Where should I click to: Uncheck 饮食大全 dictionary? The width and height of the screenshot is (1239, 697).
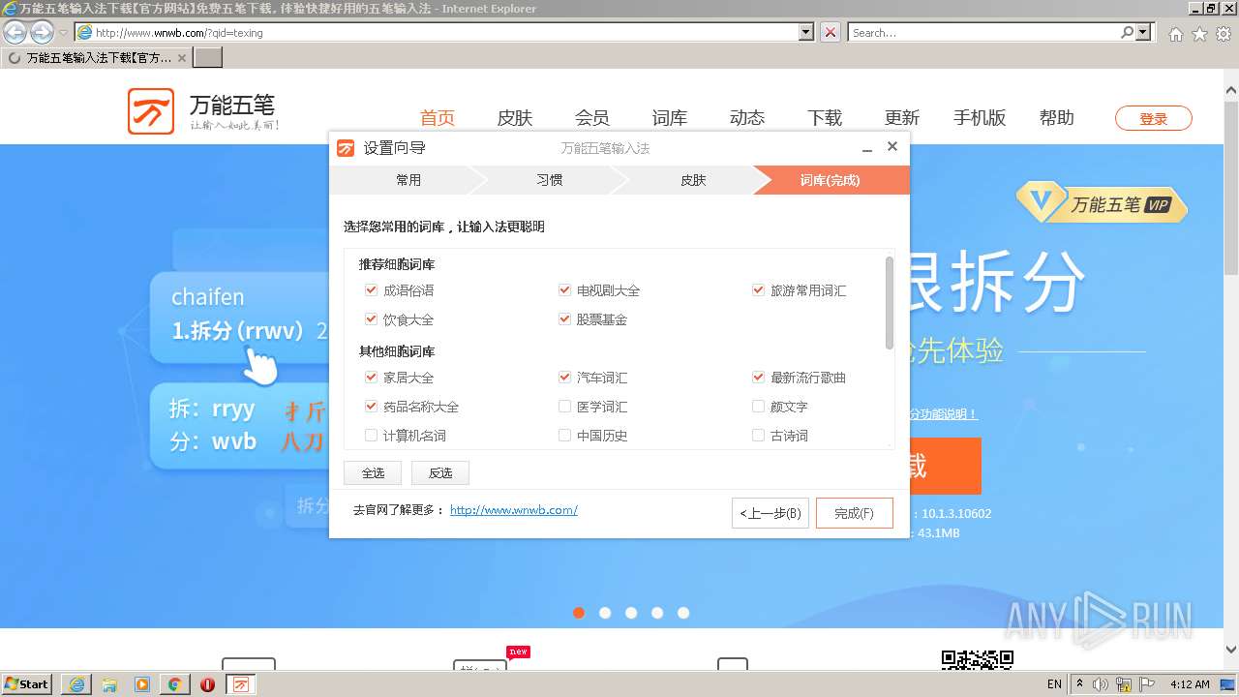(x=371, y=319)
